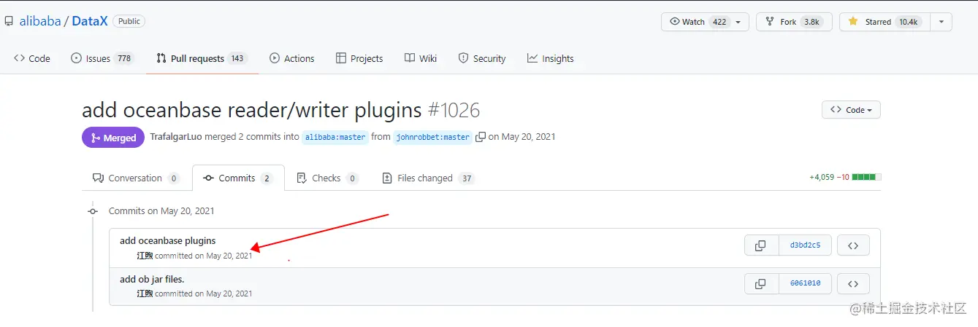Screen dimensions: 978x327
Task: Open the alibaba organization link
Action: [40, 21]
